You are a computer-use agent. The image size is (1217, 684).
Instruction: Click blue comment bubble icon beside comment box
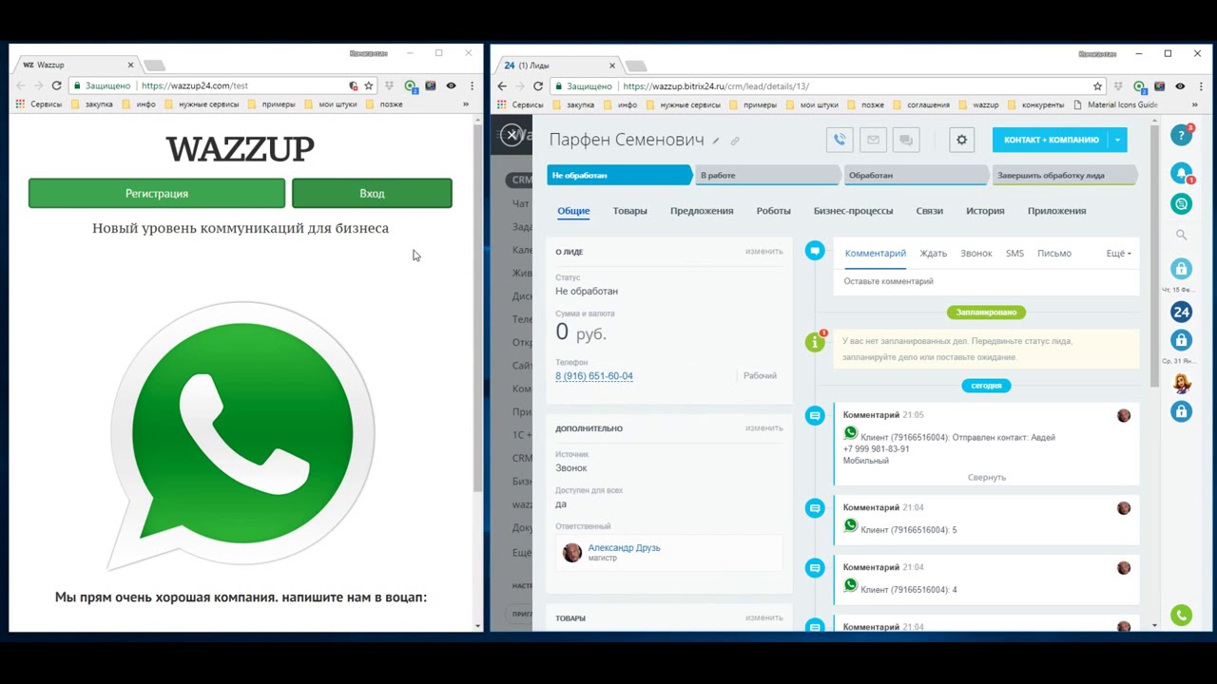pyautogui.click(x=815, y=251)
